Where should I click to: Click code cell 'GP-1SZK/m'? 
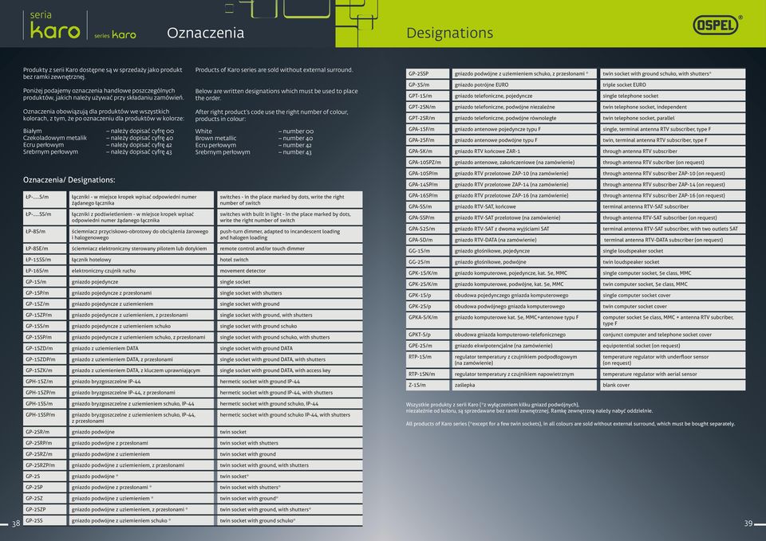coord(45,370)
